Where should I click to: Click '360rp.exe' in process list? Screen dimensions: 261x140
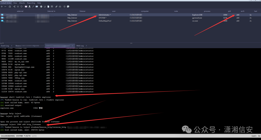[x=20, y=78]
